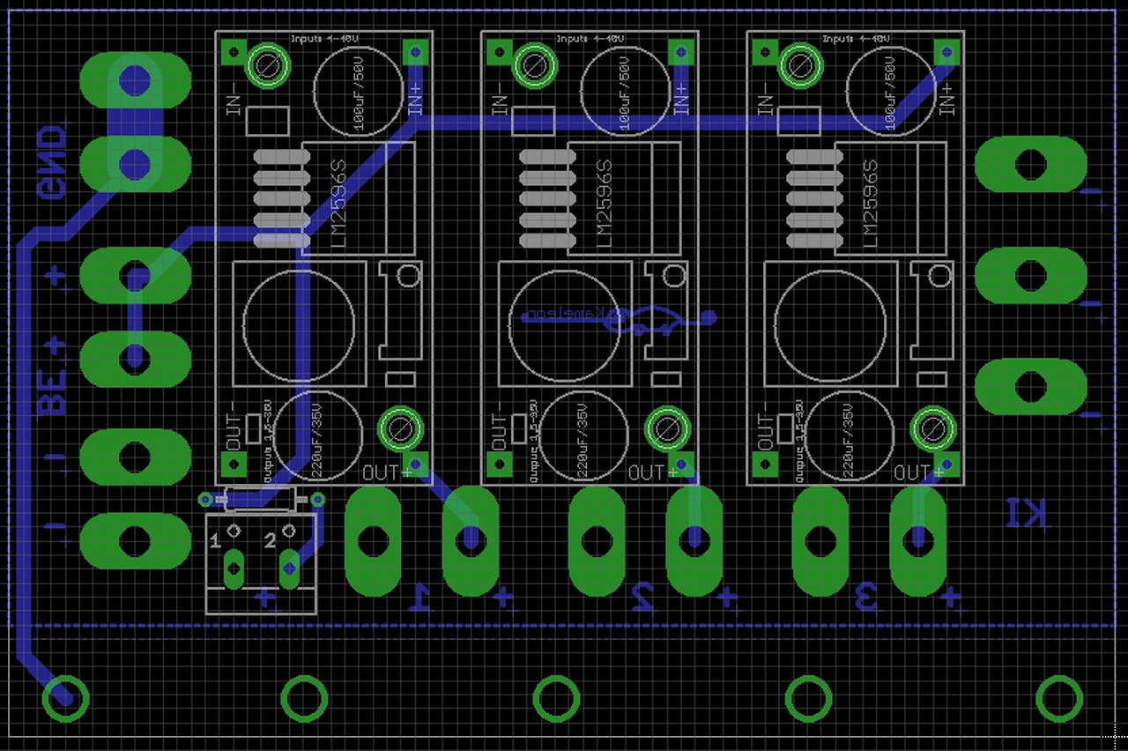Click the top screw hole on the leftmost module
Viewport: 1128px width, 751px height.
267,64
